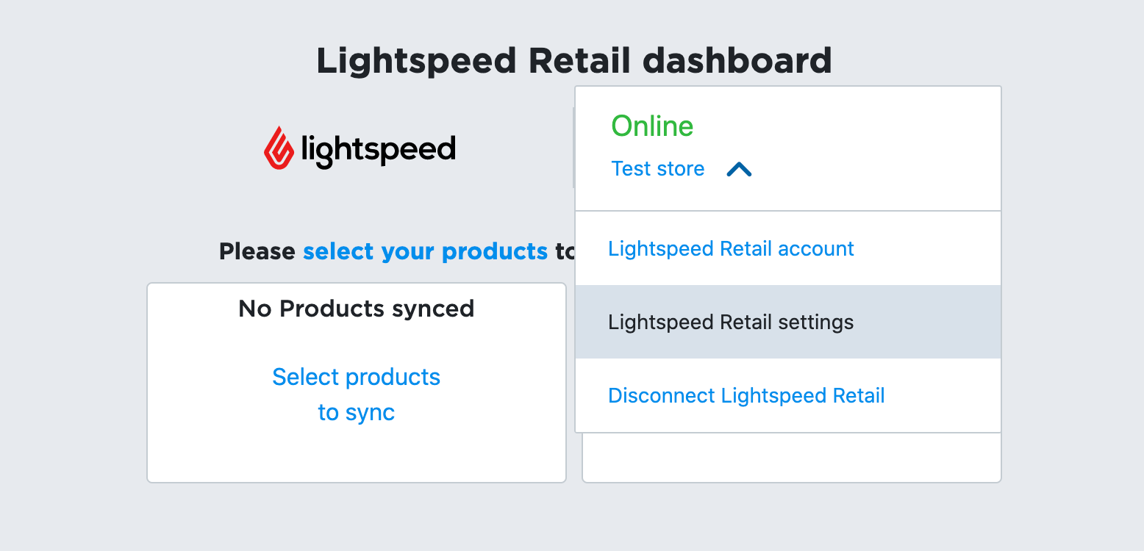Follow the 'select your products' link
The height and width of the screenshot is (551, 1144).
(x=426, y=251)
